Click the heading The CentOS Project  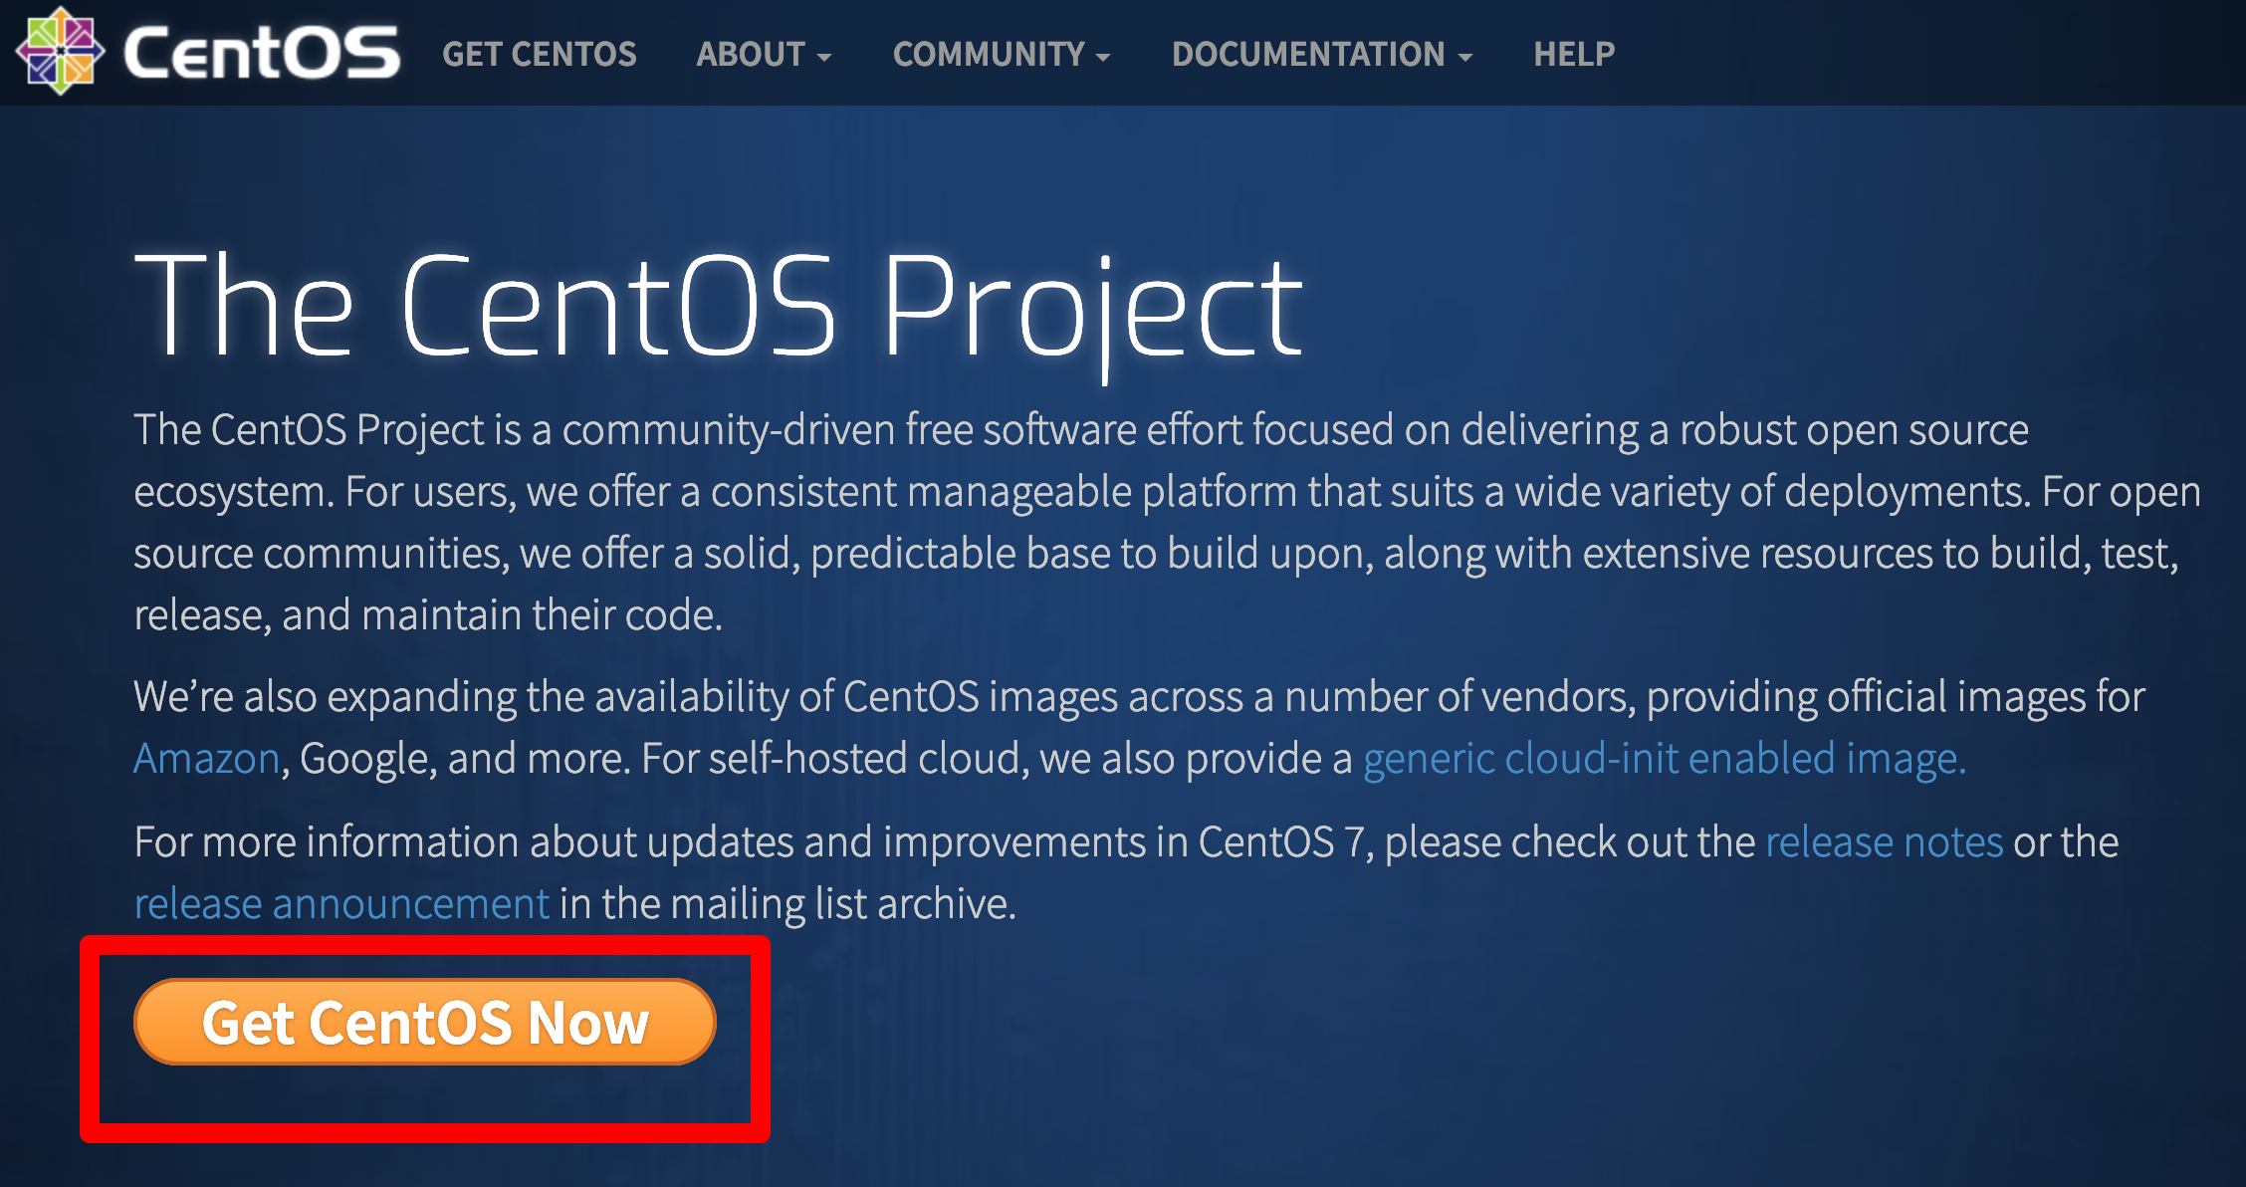719,304
